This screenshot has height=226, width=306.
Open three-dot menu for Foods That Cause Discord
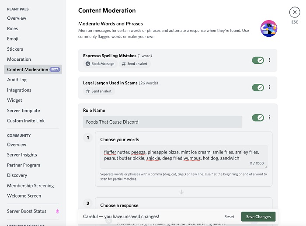click(x=269, y=118)
